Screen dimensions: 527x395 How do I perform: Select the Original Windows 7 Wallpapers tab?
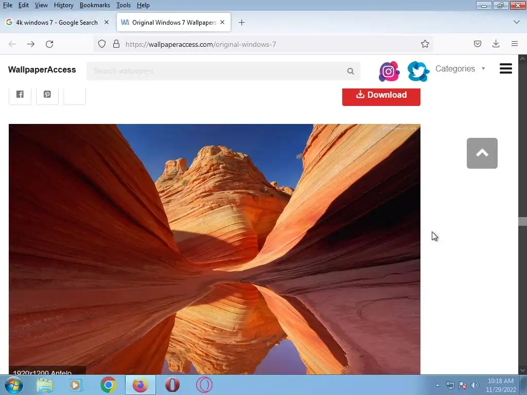coord(173,23)
